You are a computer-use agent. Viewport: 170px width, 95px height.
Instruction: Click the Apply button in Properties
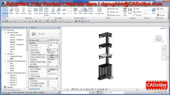[55, 89]
